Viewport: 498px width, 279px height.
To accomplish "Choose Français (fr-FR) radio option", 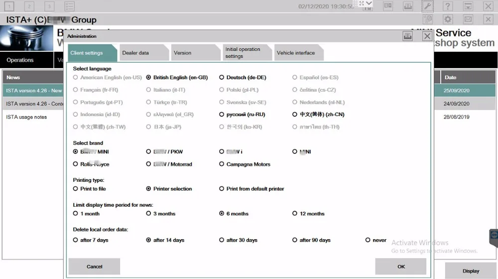I will click(96, 90).
